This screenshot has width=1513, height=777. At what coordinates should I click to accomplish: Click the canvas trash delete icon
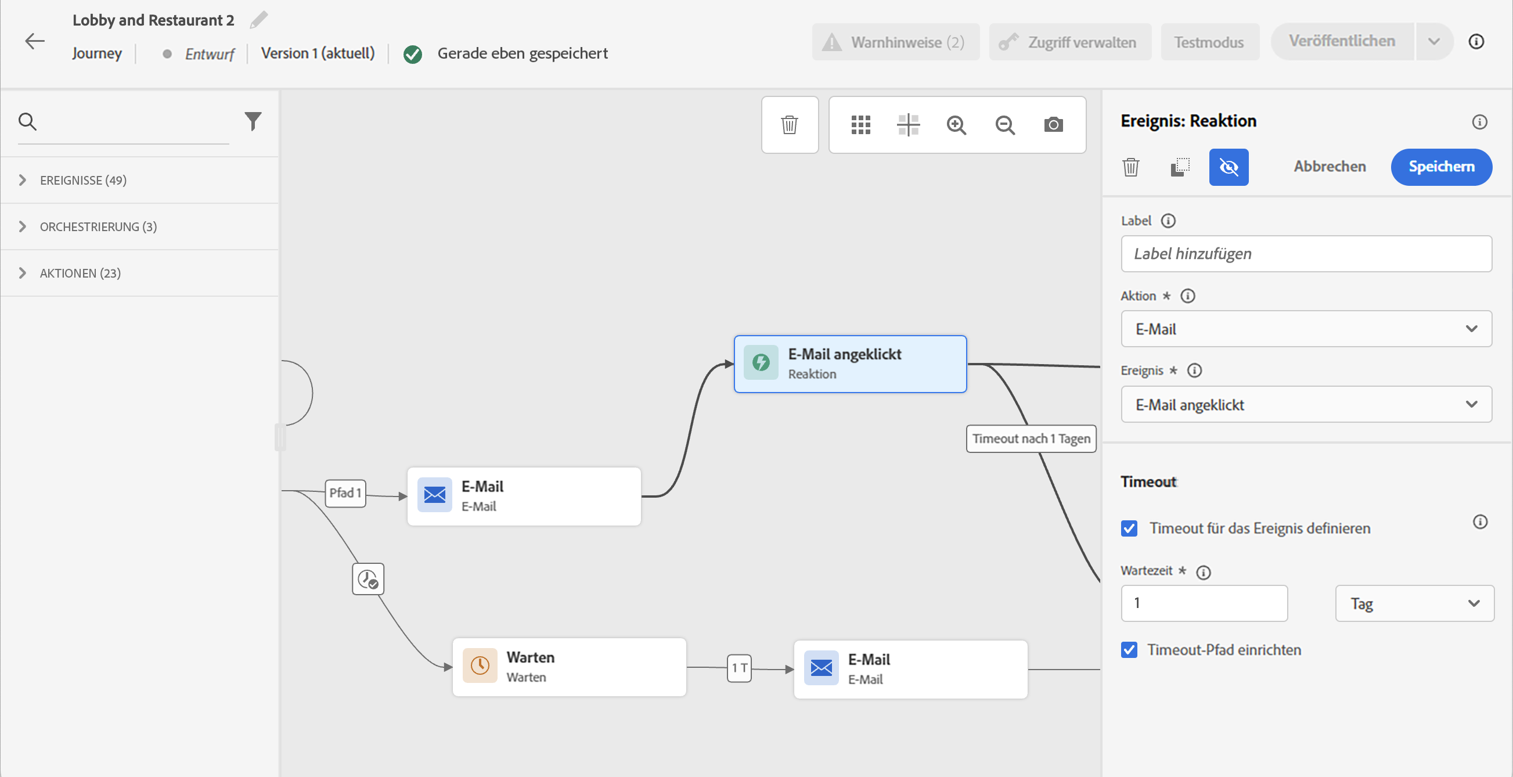(x=790, y=125)
